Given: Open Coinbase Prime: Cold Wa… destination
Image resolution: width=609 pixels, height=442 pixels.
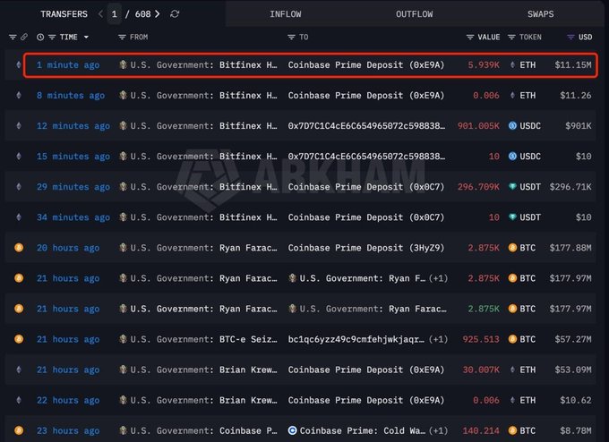Looking at the screenshot, I should coord(363,430).
